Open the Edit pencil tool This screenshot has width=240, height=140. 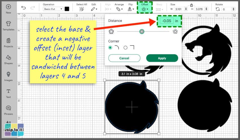(x=93, y=9)
